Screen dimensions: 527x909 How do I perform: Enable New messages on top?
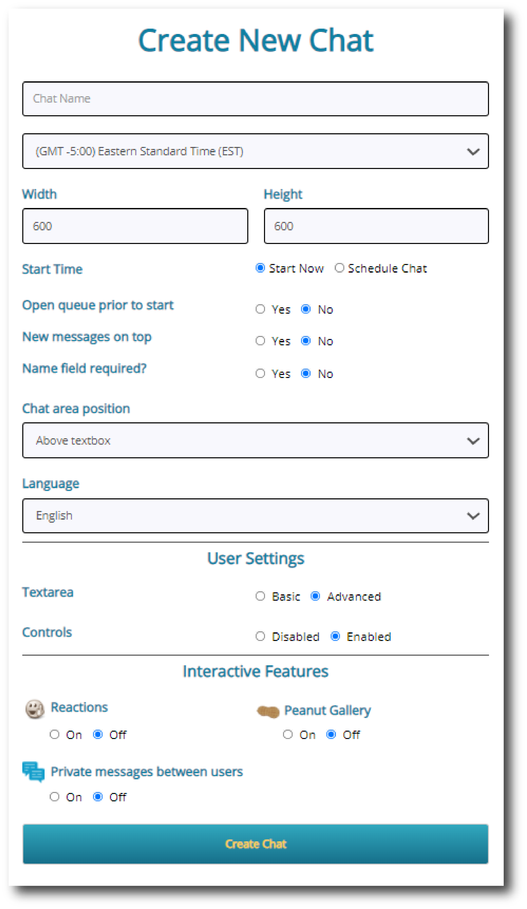pos(260,340)
